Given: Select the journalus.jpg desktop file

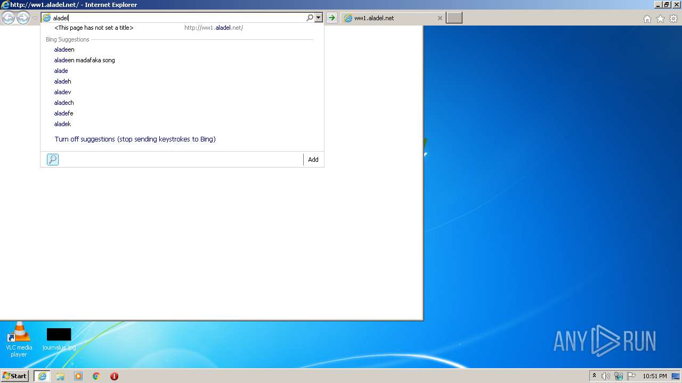Looking at the screenshot, I should [x=59, y=339].
